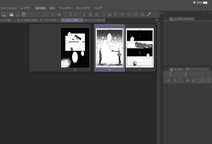The image size is (212, 144).
Task: Create a new canvas with the New icon
Action: tap(4, 15)
